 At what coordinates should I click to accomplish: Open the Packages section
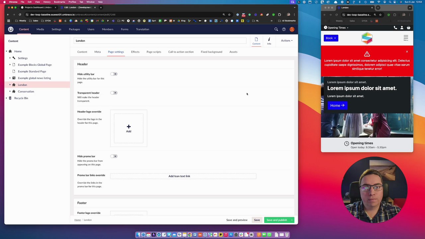pos(74,29)
